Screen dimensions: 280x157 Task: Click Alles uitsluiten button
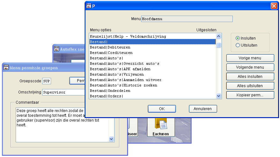(x=250, y=86)
